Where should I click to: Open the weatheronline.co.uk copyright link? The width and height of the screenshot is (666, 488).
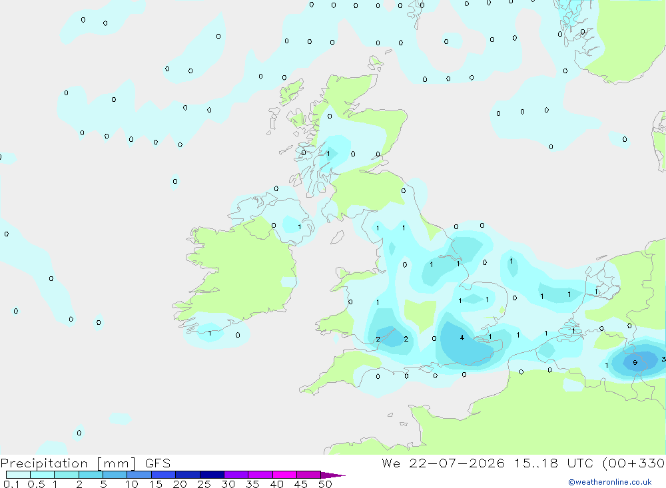coord(609,482)
